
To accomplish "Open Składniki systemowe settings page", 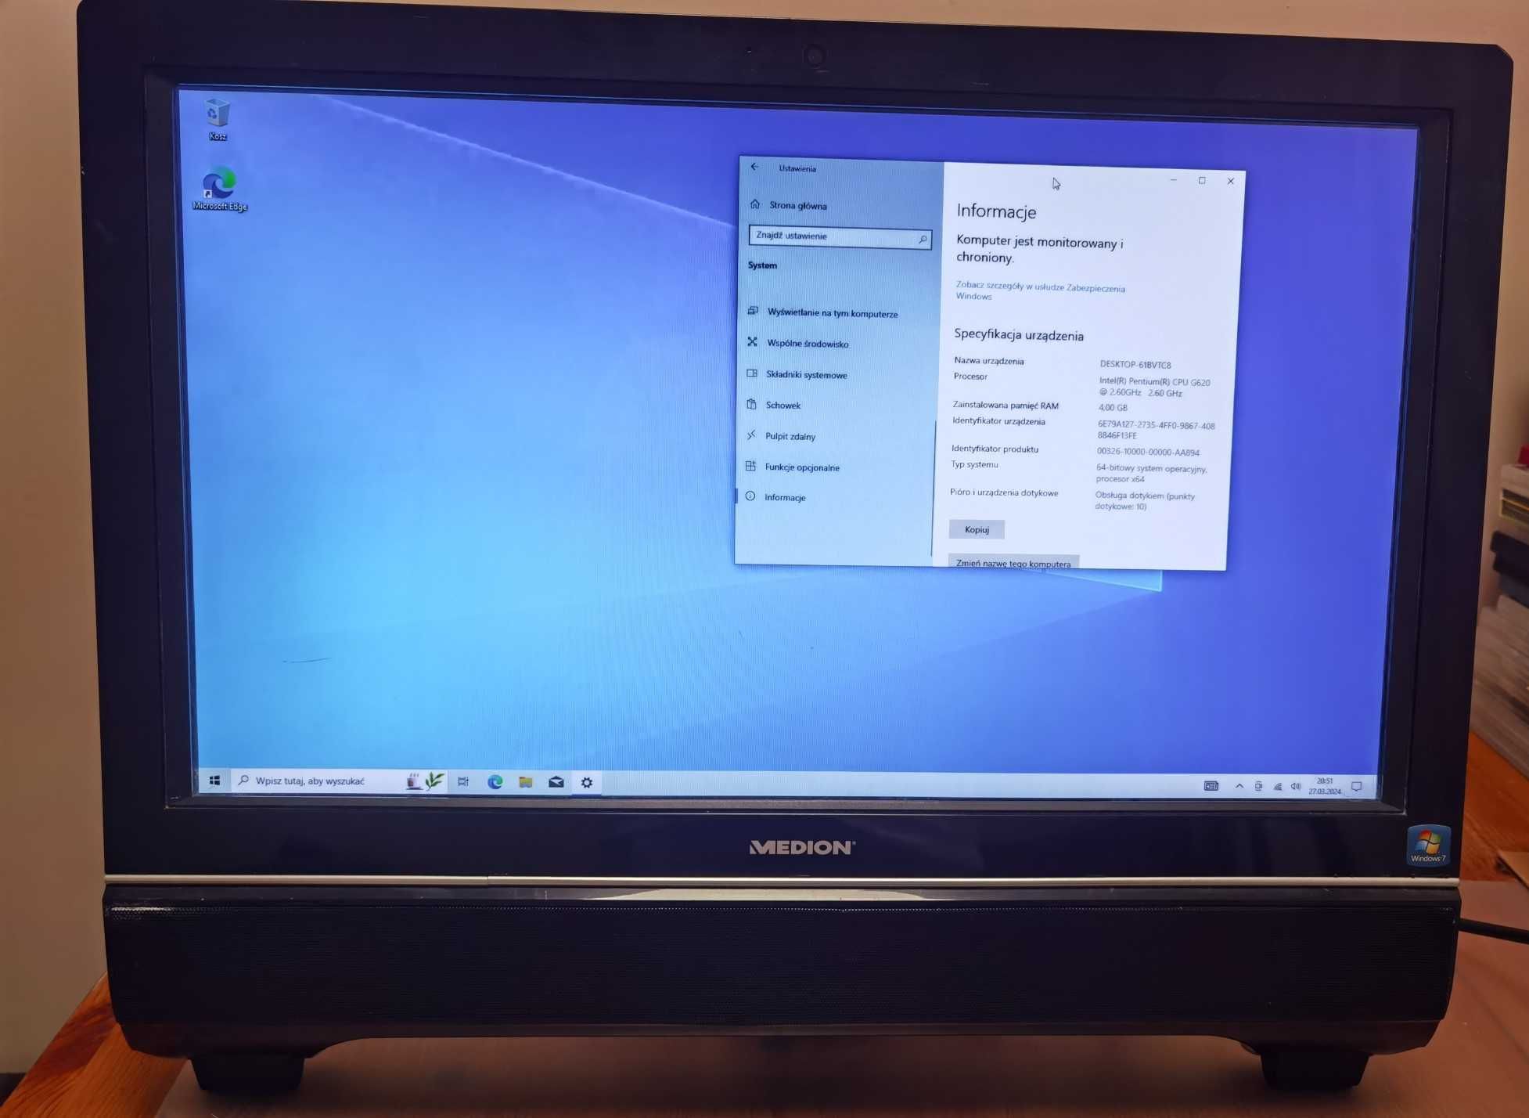I will (x=806, y=375).
